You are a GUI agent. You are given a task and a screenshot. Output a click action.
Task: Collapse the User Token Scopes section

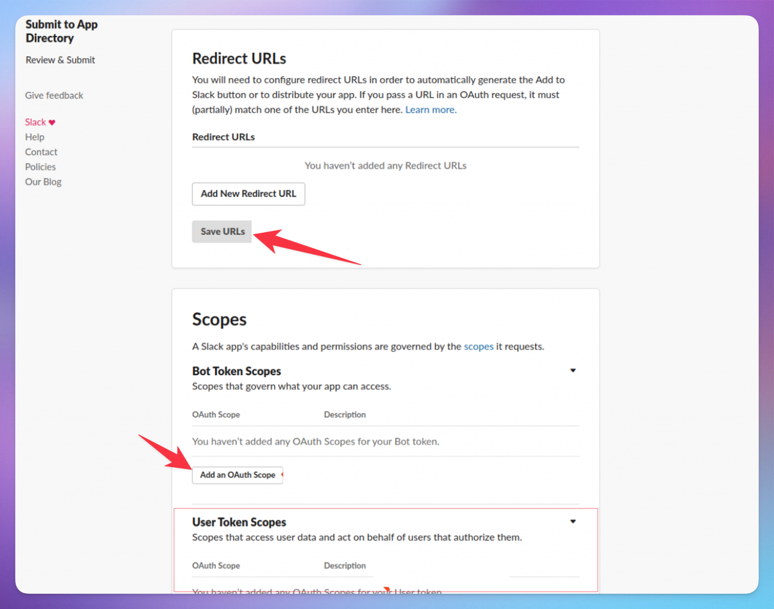[573, 521]
